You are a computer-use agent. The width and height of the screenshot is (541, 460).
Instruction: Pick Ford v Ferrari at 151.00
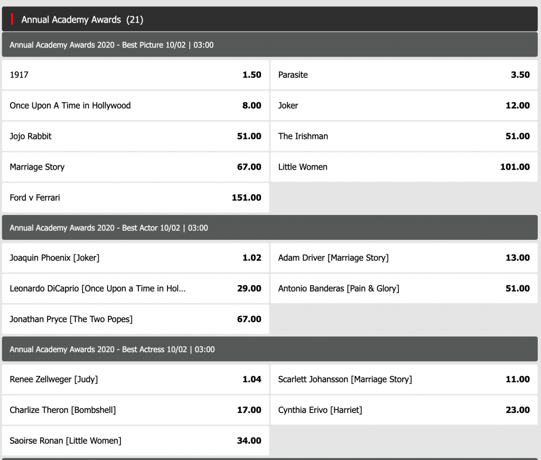tap(135, 198)
